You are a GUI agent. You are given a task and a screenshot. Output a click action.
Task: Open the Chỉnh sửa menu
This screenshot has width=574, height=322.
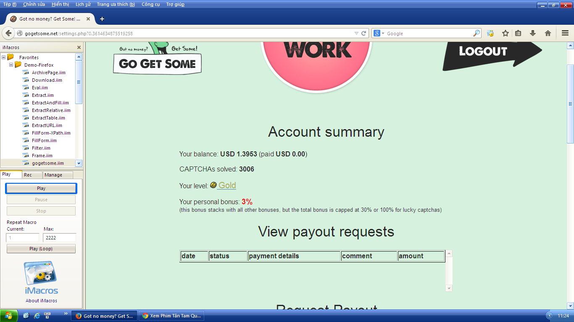(34, 4)
